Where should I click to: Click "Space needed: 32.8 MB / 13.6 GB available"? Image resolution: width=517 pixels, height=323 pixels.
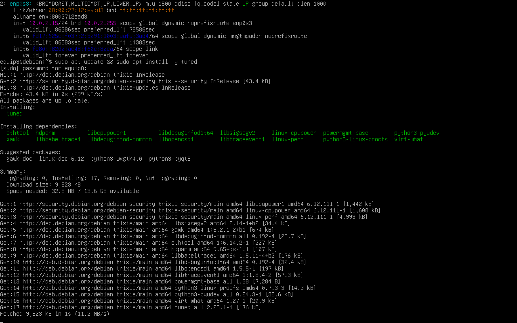tap(73, 191)
